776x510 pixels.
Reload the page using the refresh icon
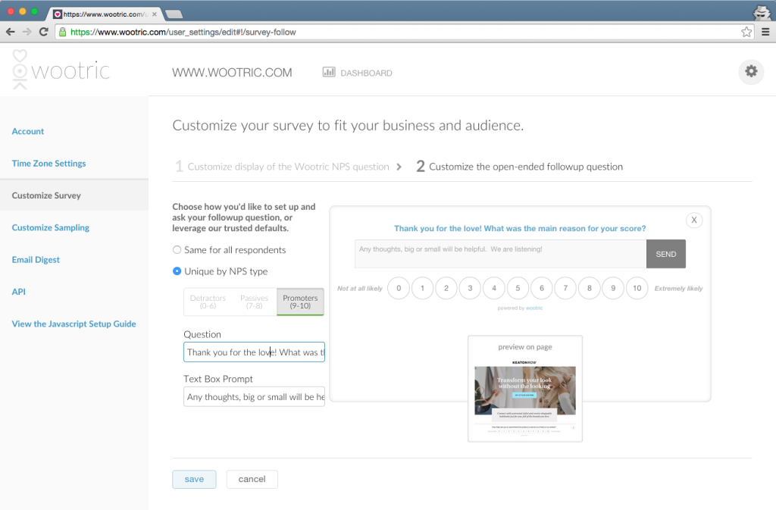[x=43, y=32]
